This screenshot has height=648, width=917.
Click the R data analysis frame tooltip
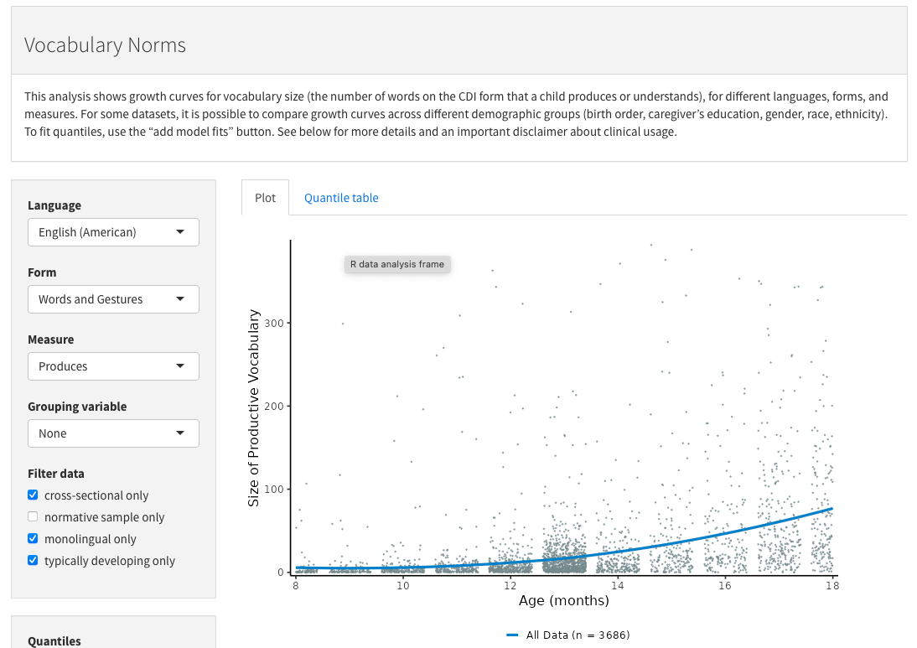pyautogui.click(x=397, y=264)
